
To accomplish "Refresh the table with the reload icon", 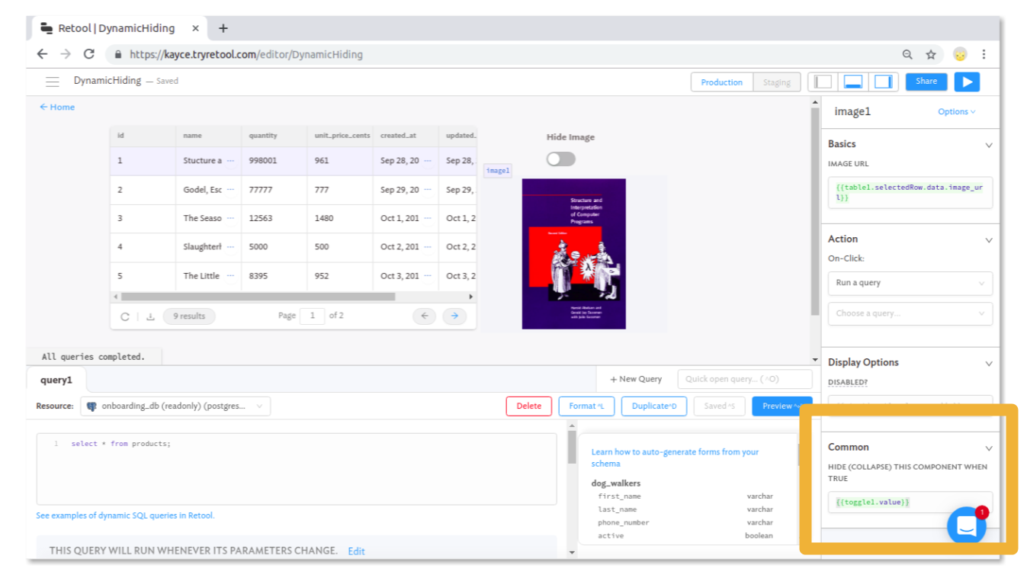I will 126,316.
